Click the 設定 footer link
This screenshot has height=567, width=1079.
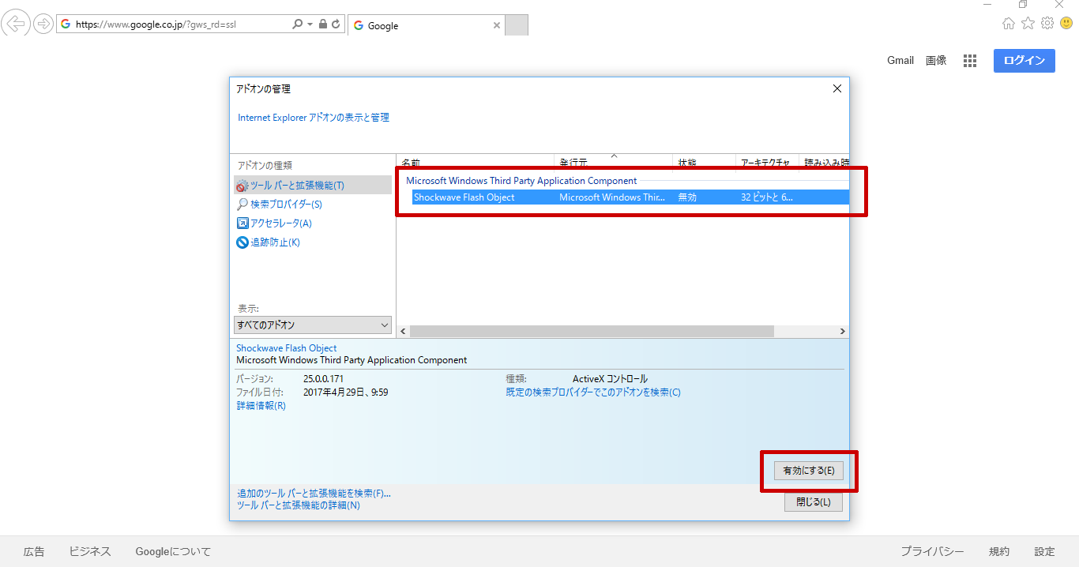[1044, 552]
